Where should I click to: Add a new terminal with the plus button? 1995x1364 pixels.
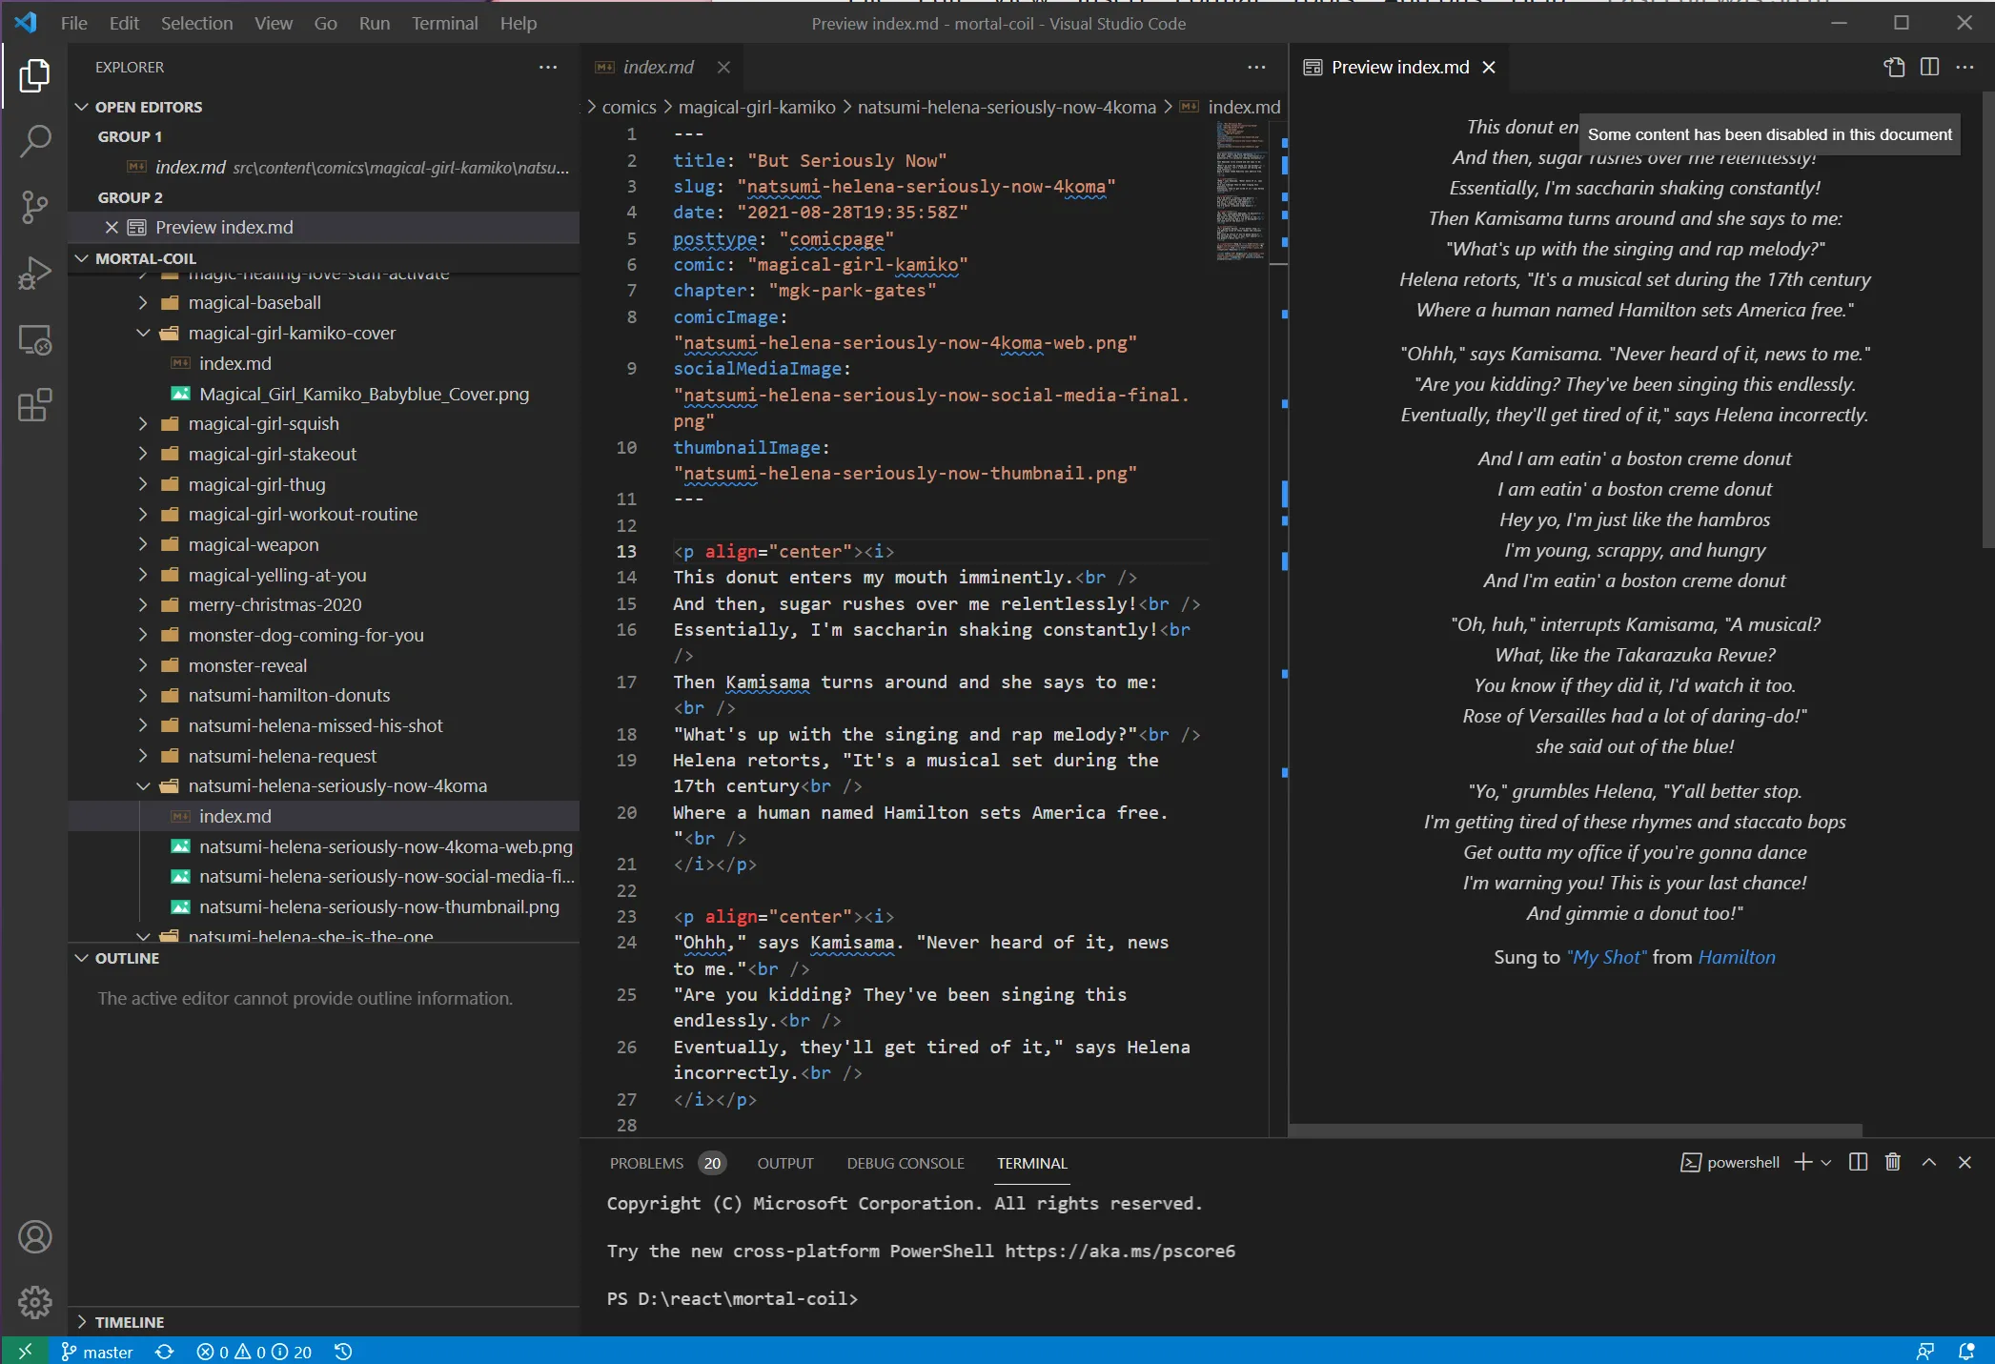tap(1802, 1162)
